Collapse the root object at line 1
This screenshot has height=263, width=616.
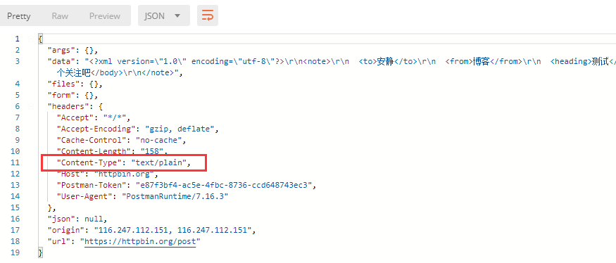click(x=30, y=39)
